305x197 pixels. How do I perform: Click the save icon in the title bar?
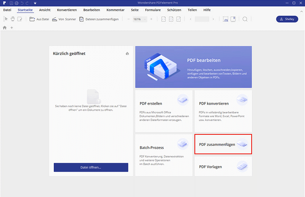(x=11, y=3)
